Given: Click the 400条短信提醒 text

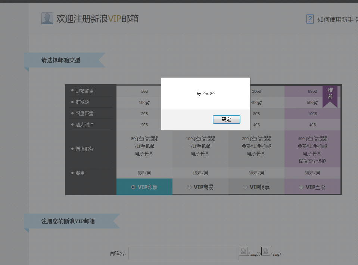Looking at the screenshot, I should [312, 139].
